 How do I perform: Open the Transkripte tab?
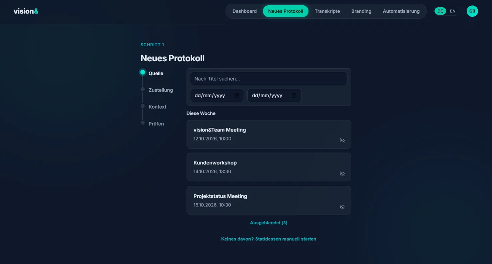pyautogui.click(x=327, y=11)
